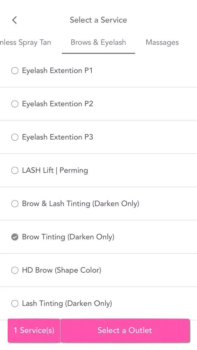The height and width of the screenshot is (350, 197).
Task: Tap the Eyelash Extention P3 label text
Action: click(58, 137)
